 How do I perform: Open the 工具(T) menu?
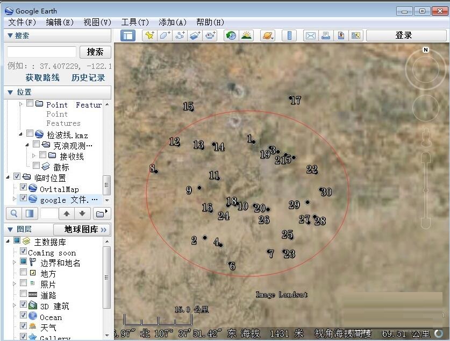coord(134,22)
